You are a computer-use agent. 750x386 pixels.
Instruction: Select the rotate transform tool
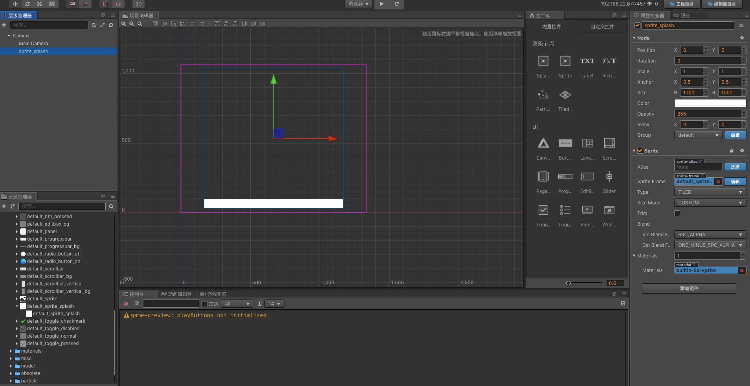[x=27, y=4]
